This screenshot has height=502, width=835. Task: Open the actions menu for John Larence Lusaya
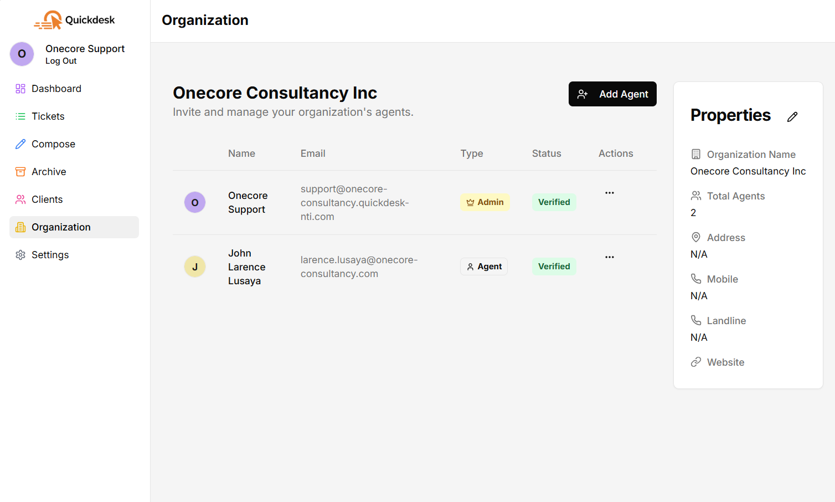tap(610, 257)
